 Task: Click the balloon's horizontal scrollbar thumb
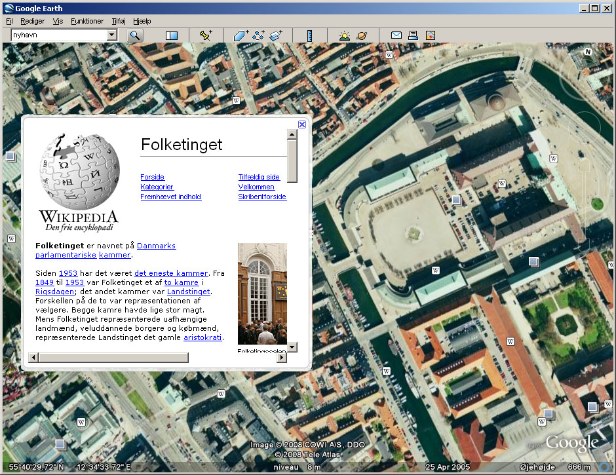click(x=113, y=358)
